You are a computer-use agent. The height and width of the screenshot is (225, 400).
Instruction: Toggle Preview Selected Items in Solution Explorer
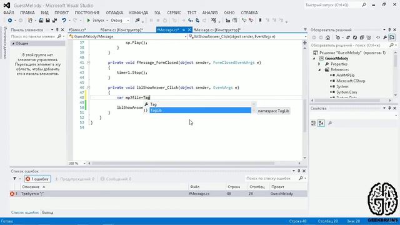pyautogui.click(x=392, y=37)
